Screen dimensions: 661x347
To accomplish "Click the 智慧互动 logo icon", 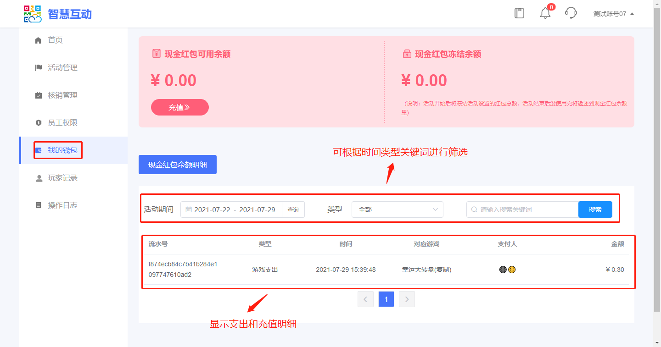I will coord(33,14).
